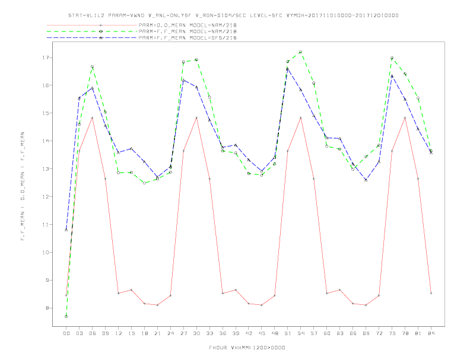Click the blue dashed line legend sample
Viewport: 470px width, 363px height.
coord(92,38)
